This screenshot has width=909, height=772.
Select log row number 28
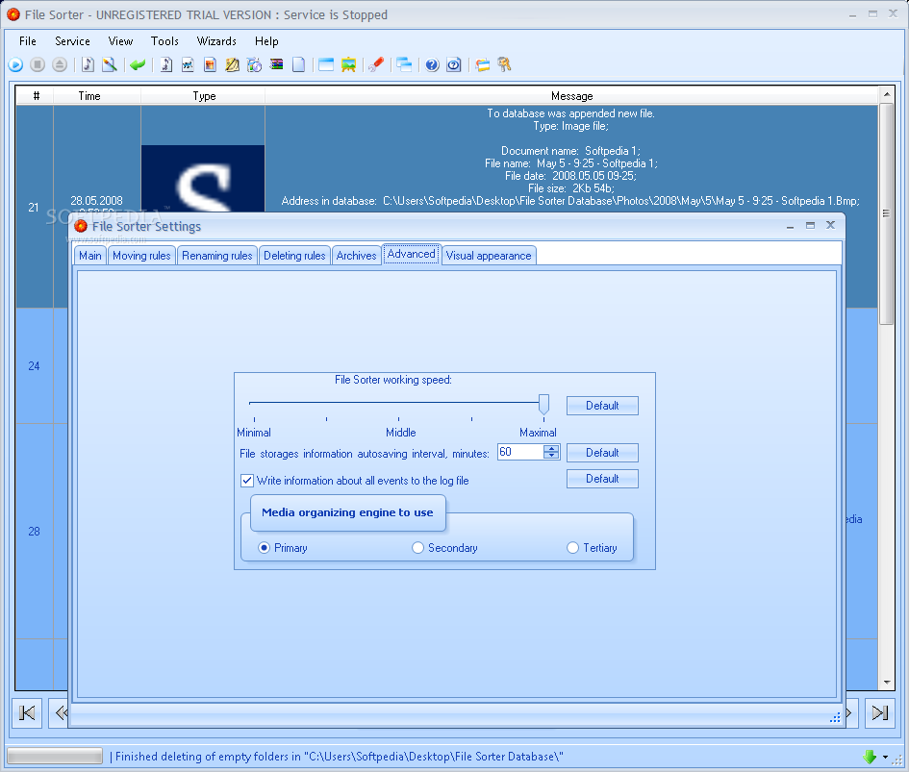(x=35, y=532)
